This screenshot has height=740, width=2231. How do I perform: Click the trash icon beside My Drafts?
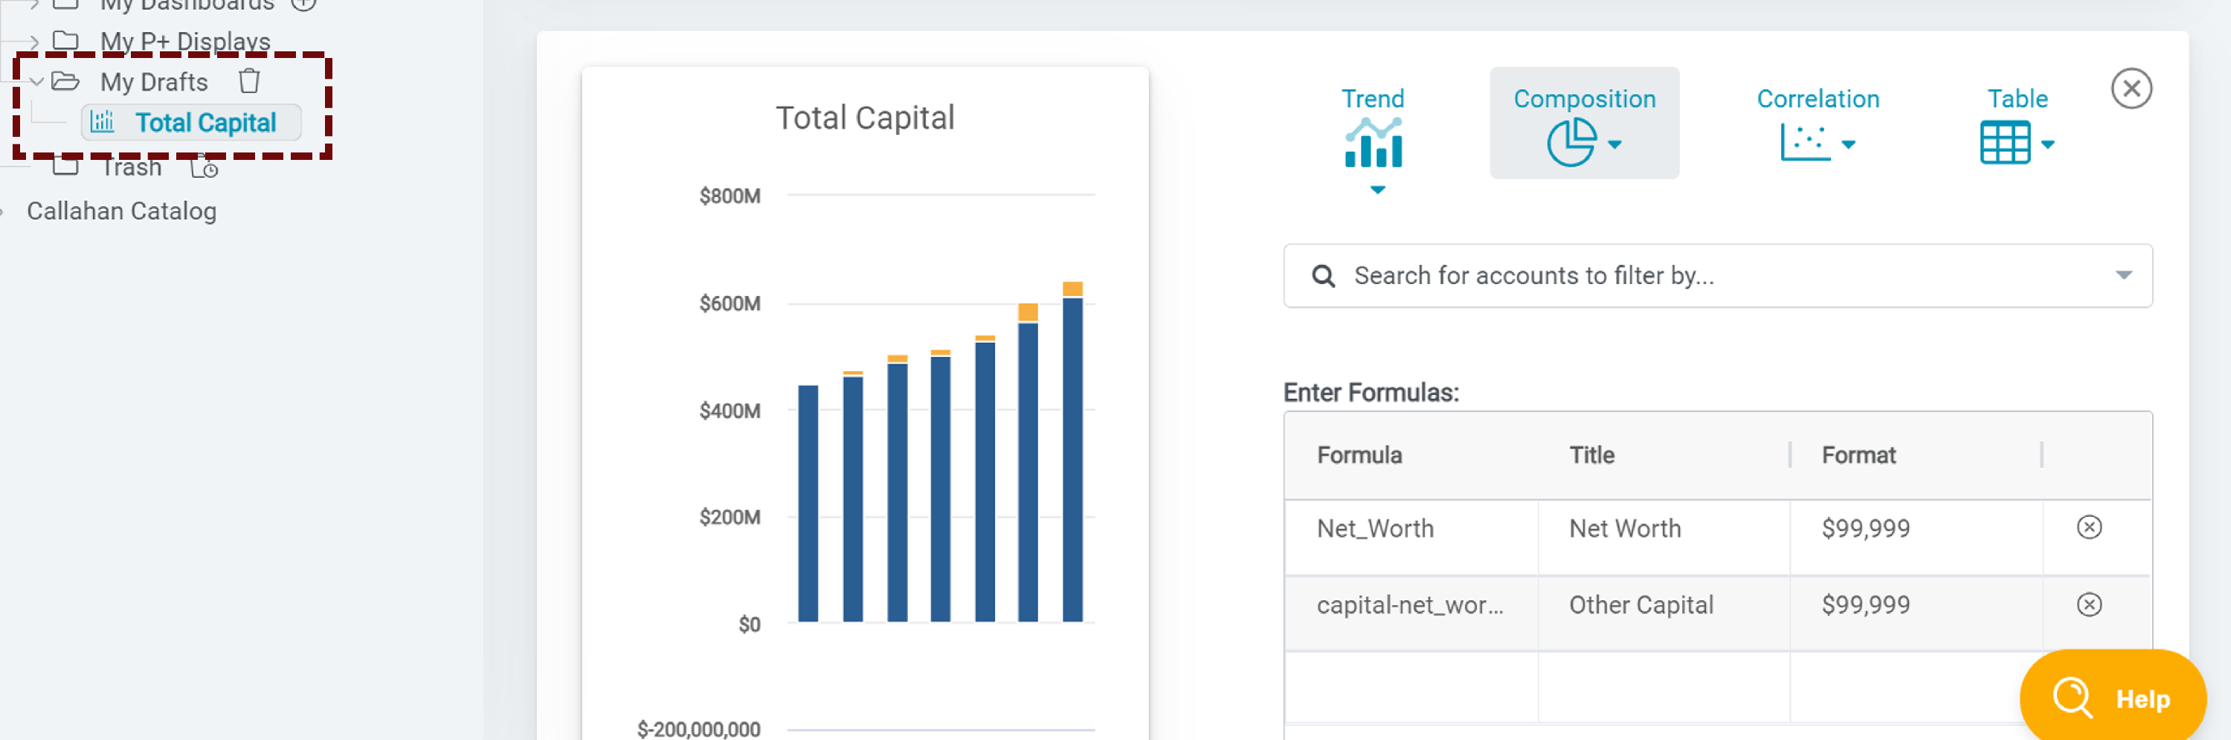tap(249, 80)
